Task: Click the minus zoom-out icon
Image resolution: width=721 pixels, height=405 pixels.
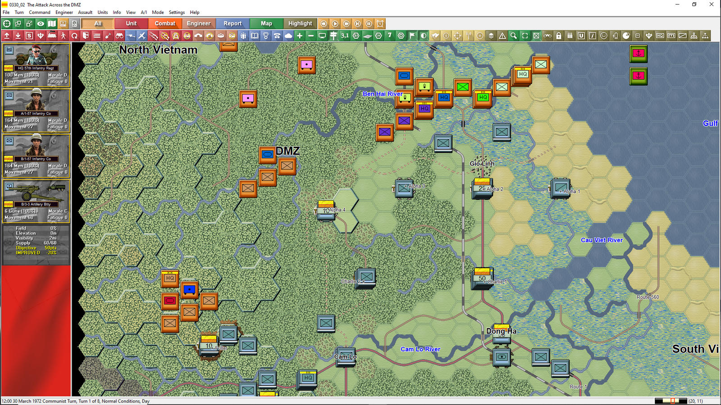Action: (311, 36)
